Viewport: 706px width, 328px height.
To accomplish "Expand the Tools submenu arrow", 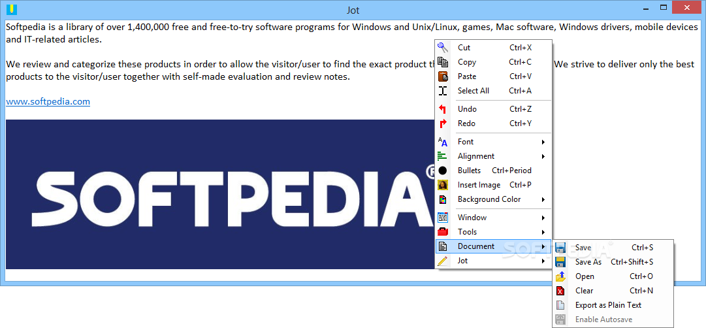I will click(543, 232).
